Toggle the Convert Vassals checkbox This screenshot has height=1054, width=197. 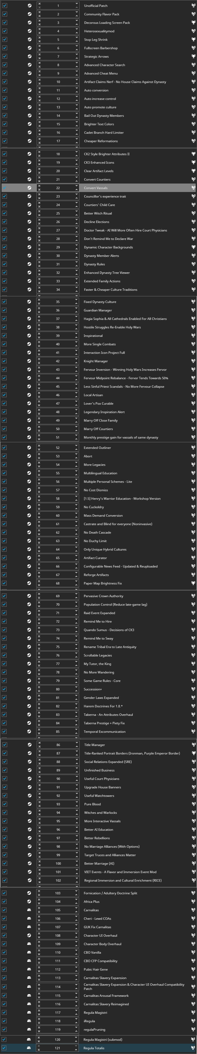click(x=4, y=188)
